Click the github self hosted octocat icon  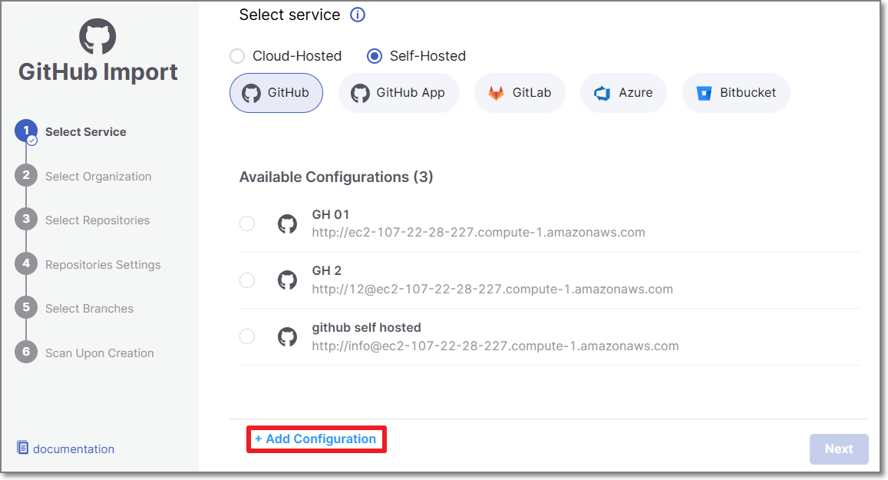[287, 336]
